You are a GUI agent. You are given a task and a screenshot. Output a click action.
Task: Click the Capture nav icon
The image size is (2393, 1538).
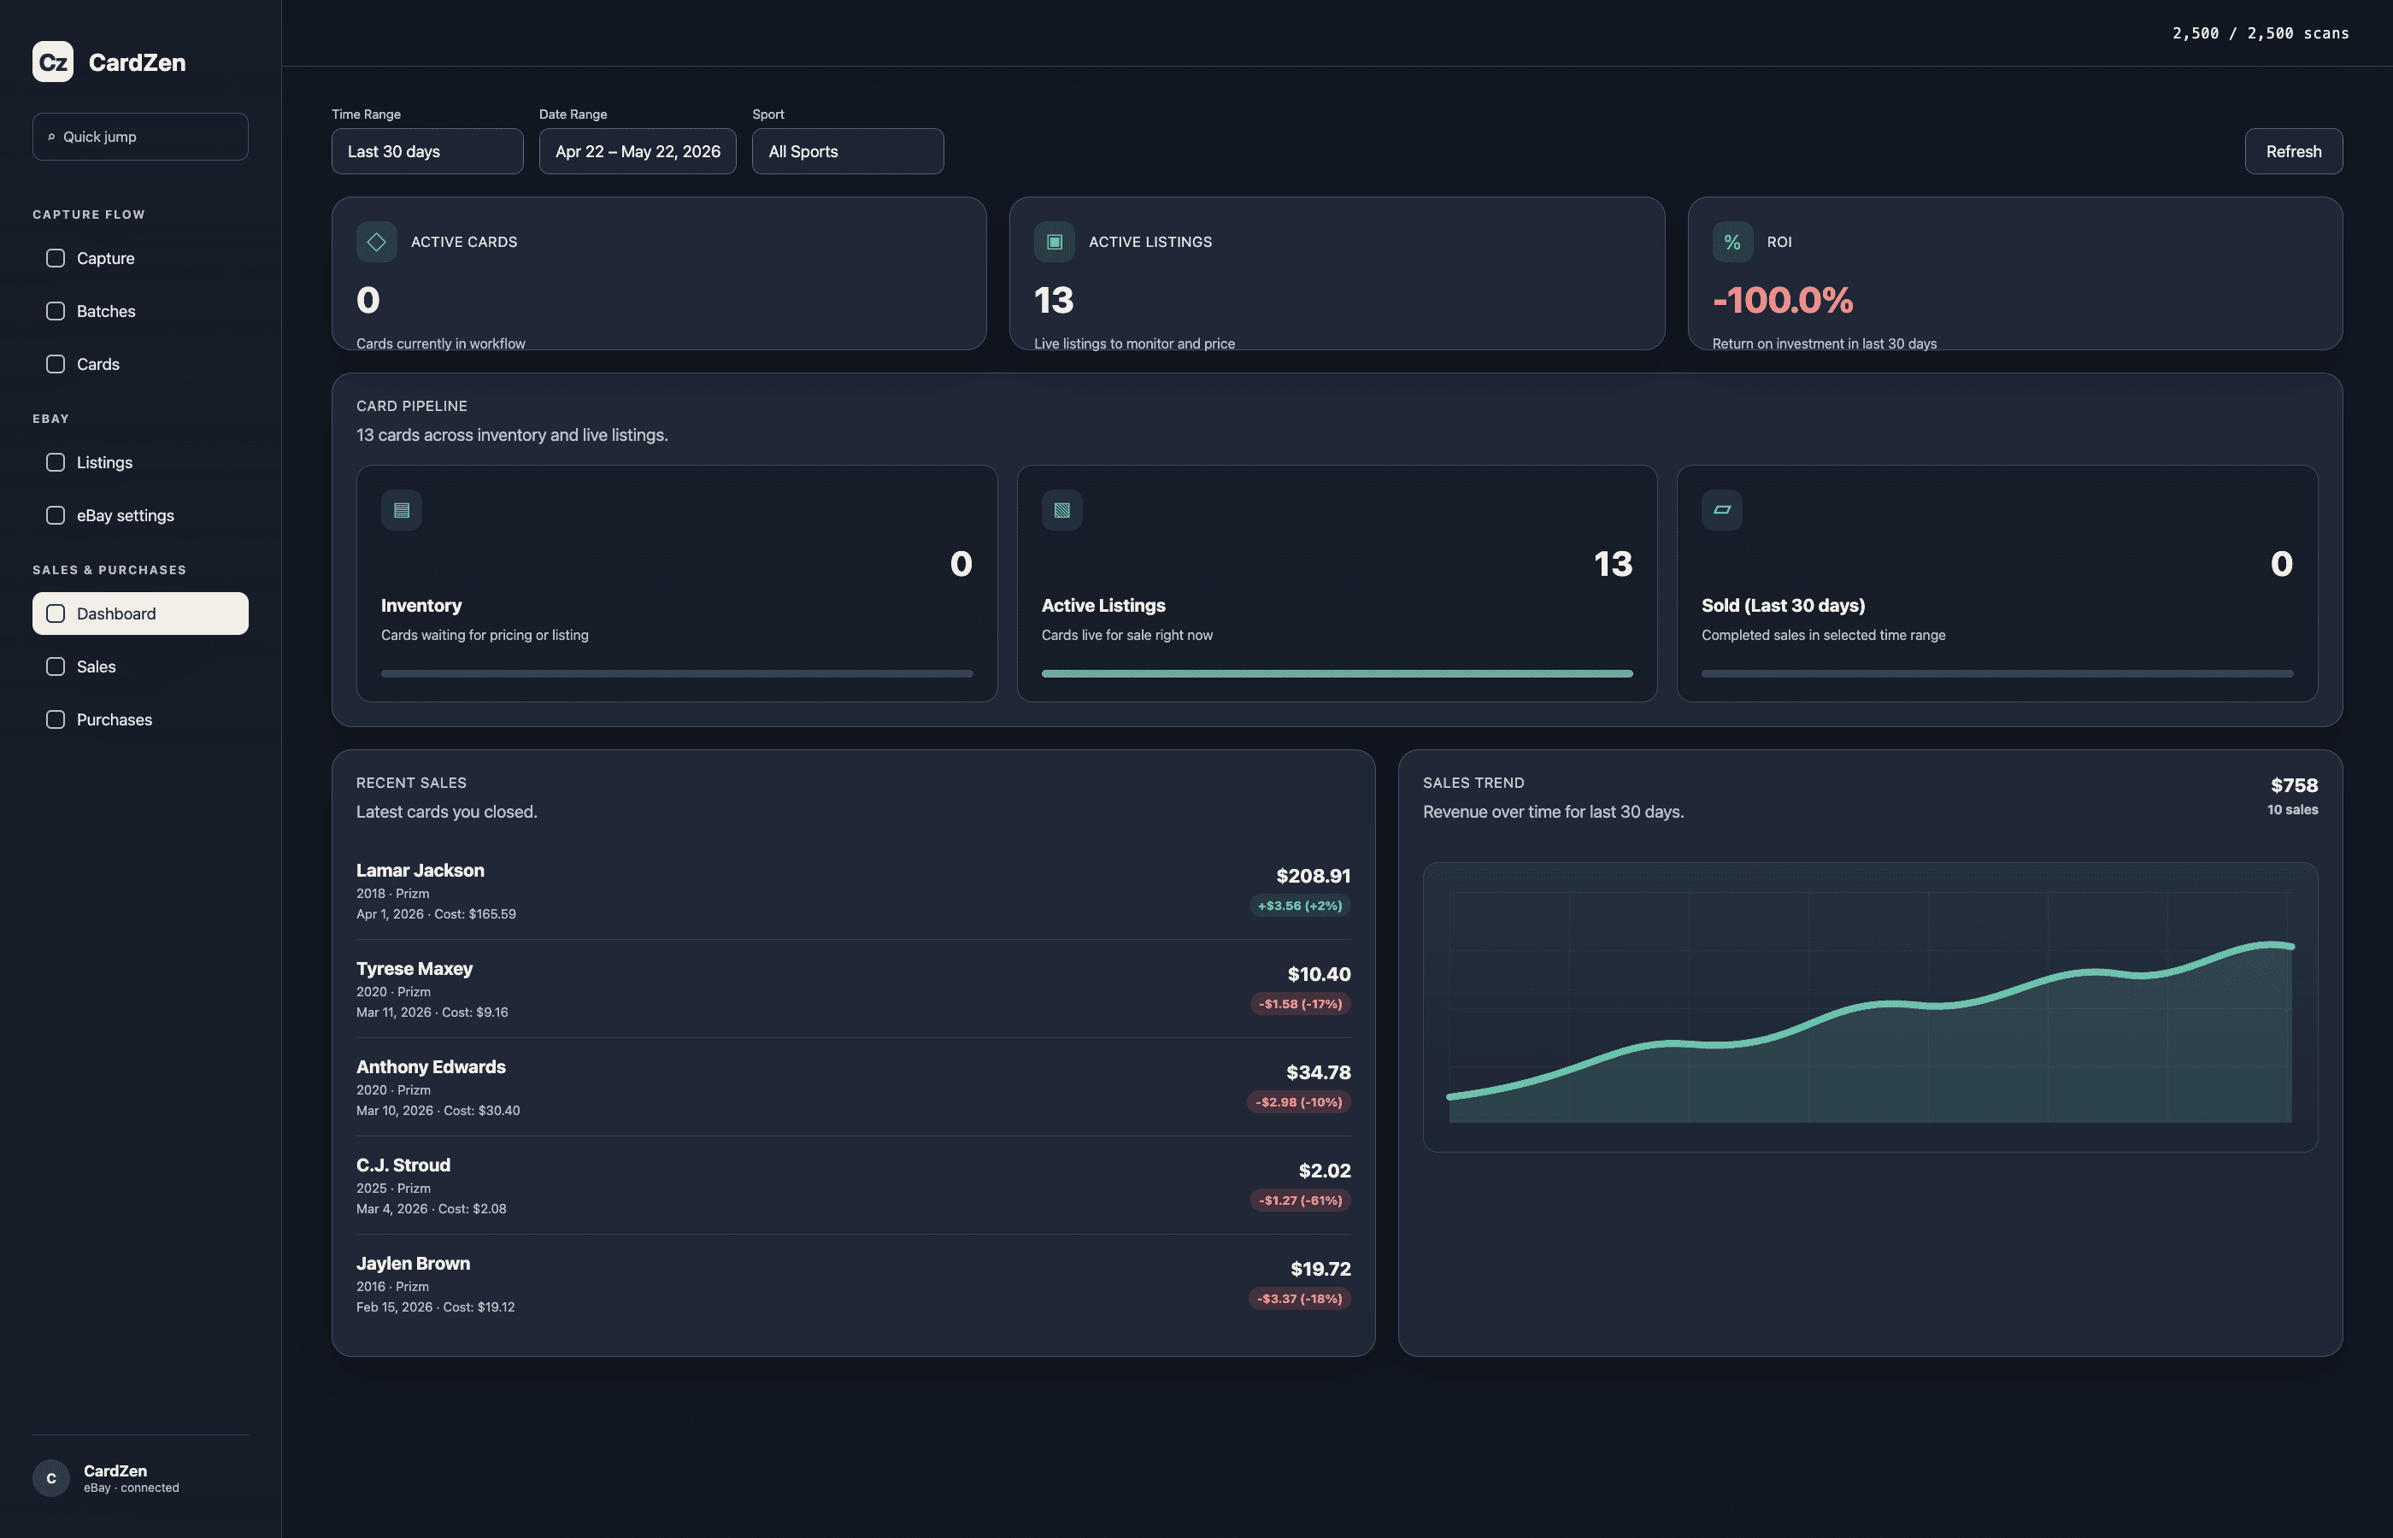point(56,258)
